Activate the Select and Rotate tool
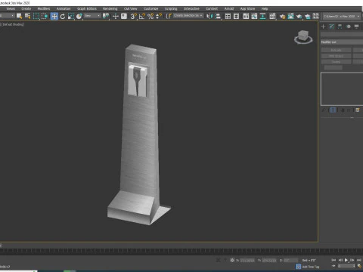363x272 pixels. coord(63,17)
